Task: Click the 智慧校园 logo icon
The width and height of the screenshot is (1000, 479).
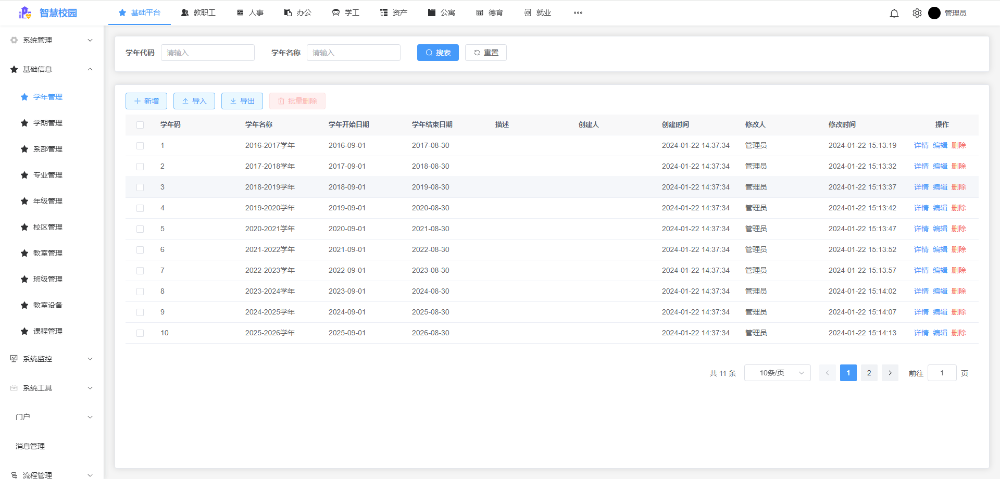Action: coord(24,12)
